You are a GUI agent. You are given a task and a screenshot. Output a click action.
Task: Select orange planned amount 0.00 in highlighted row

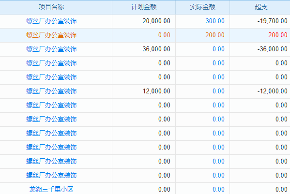tap(164, 35)
